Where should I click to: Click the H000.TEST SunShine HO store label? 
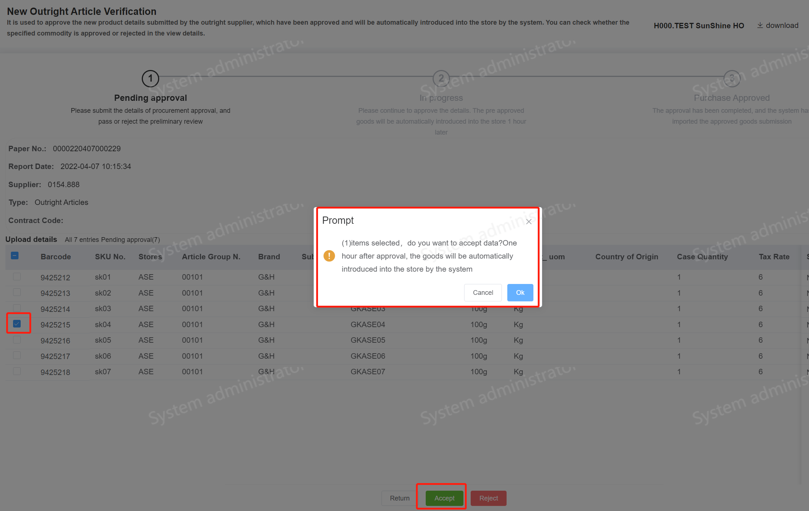[x=698, y=26]
